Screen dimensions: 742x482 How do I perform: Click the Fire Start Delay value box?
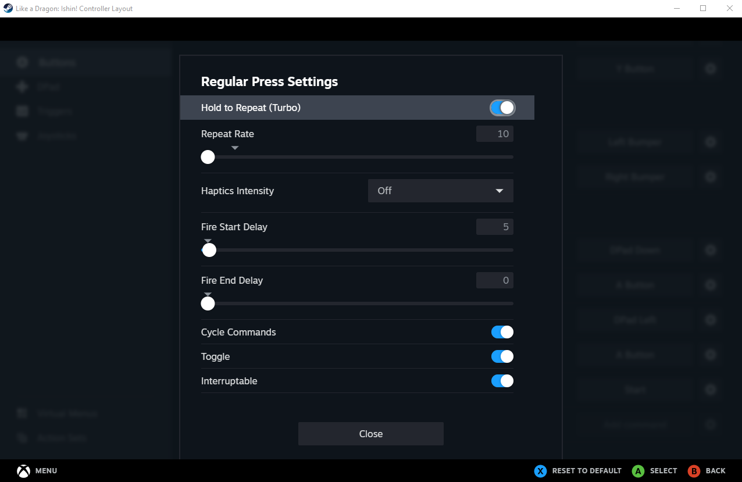click(495, 227)
